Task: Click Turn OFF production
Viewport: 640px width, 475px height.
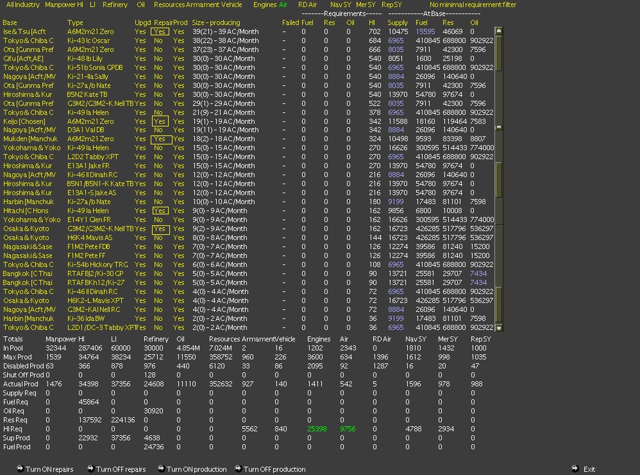Action: pyautogui.click(x=274, y=469)
